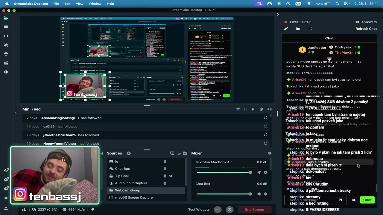The width and height of the screenshot is (383, 215).
Task: Toggle lock on Tip Goal source
Action: pyautogui.click(x=165, y=176)
